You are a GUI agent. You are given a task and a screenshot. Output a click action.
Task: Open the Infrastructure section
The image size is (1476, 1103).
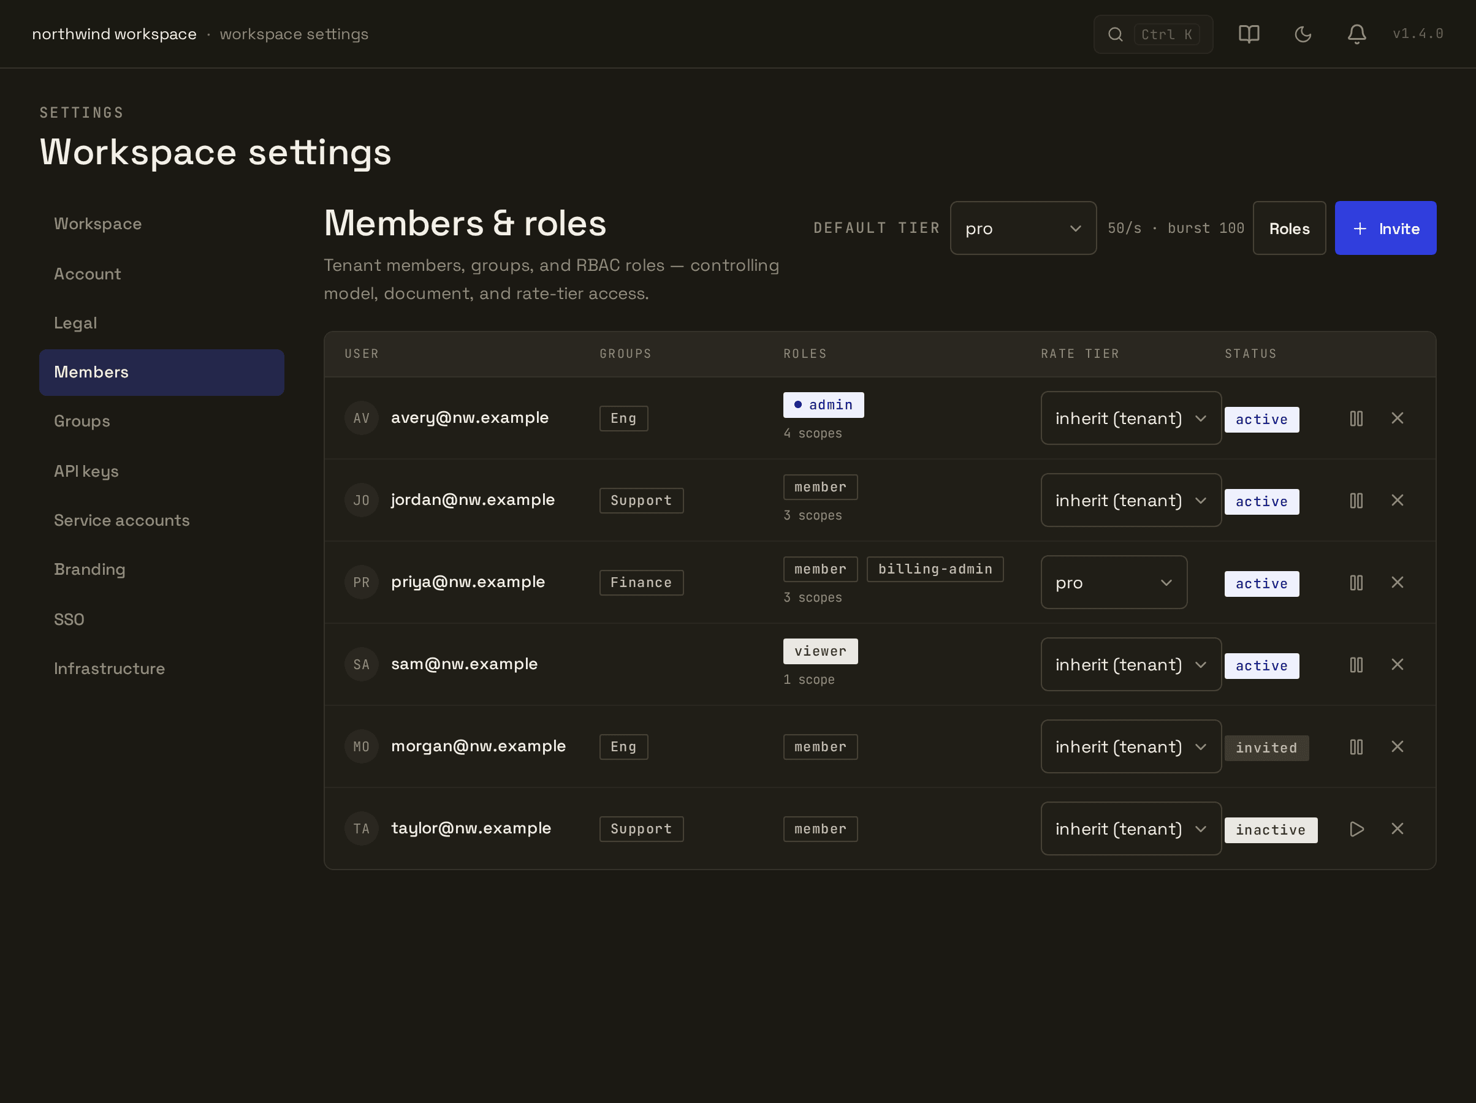[x=161, y=669]
